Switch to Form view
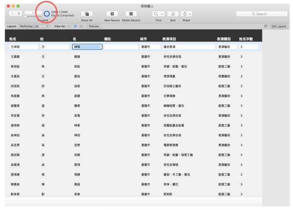Image resolution: width=293 pixels, height=210 pixels. [x=69, y=26]
